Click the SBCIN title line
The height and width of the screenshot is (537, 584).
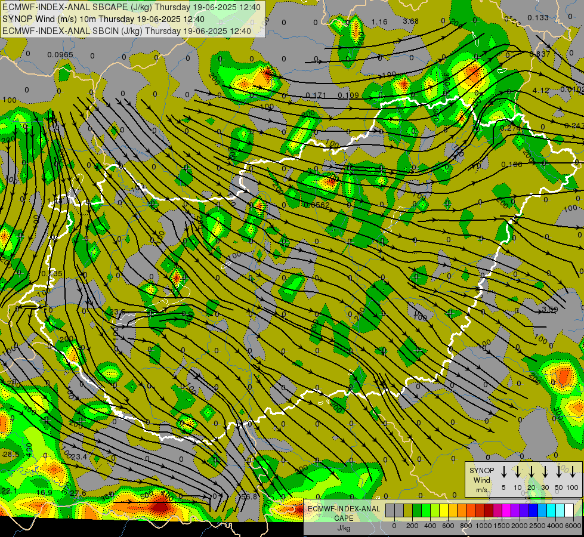pyautogui.click(x=126, y=31)
